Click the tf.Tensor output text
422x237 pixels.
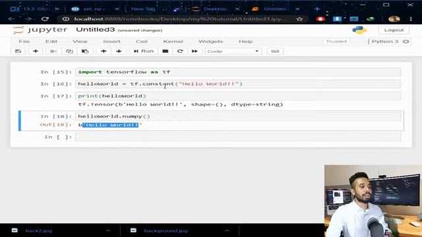coord(180,105)
